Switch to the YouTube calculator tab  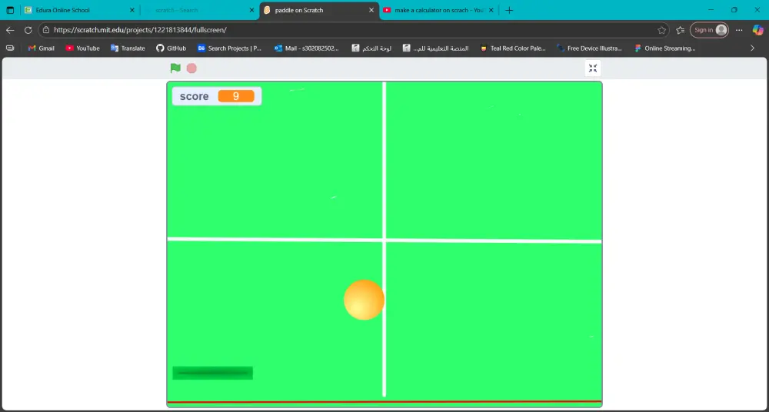click(438, 10)
